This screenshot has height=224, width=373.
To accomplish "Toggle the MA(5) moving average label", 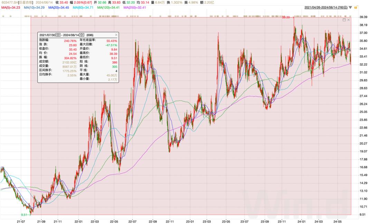I will point(11,7).
